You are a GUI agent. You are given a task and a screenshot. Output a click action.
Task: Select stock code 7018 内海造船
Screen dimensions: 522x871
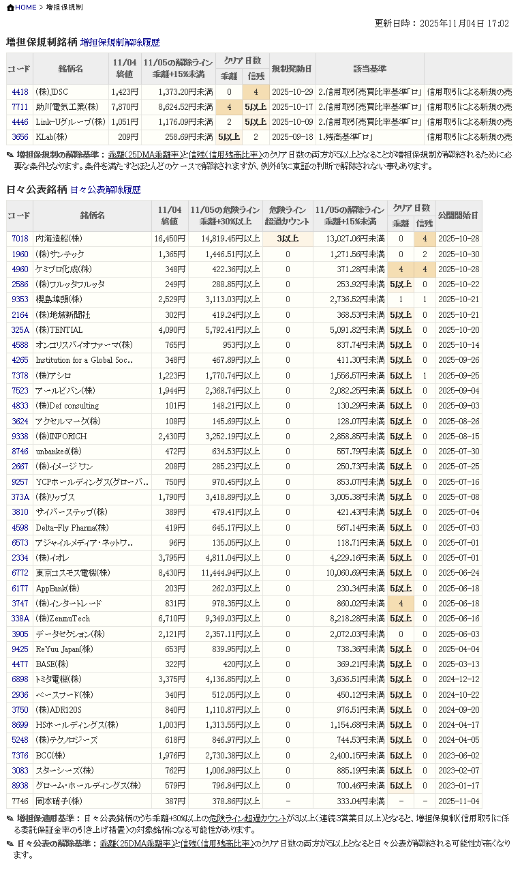click(20, 239)
